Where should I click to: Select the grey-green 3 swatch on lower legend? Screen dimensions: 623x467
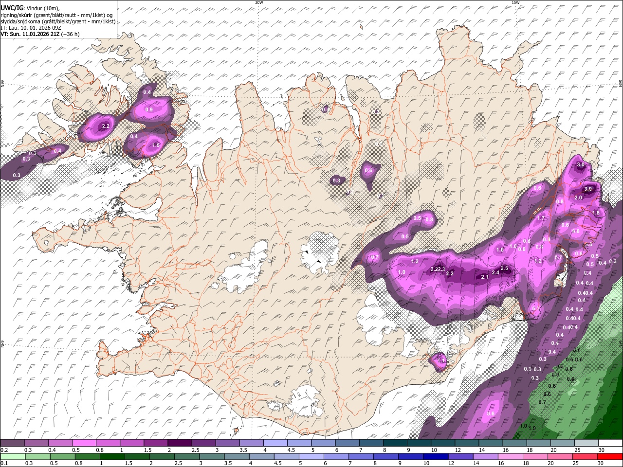click(212, 456)
